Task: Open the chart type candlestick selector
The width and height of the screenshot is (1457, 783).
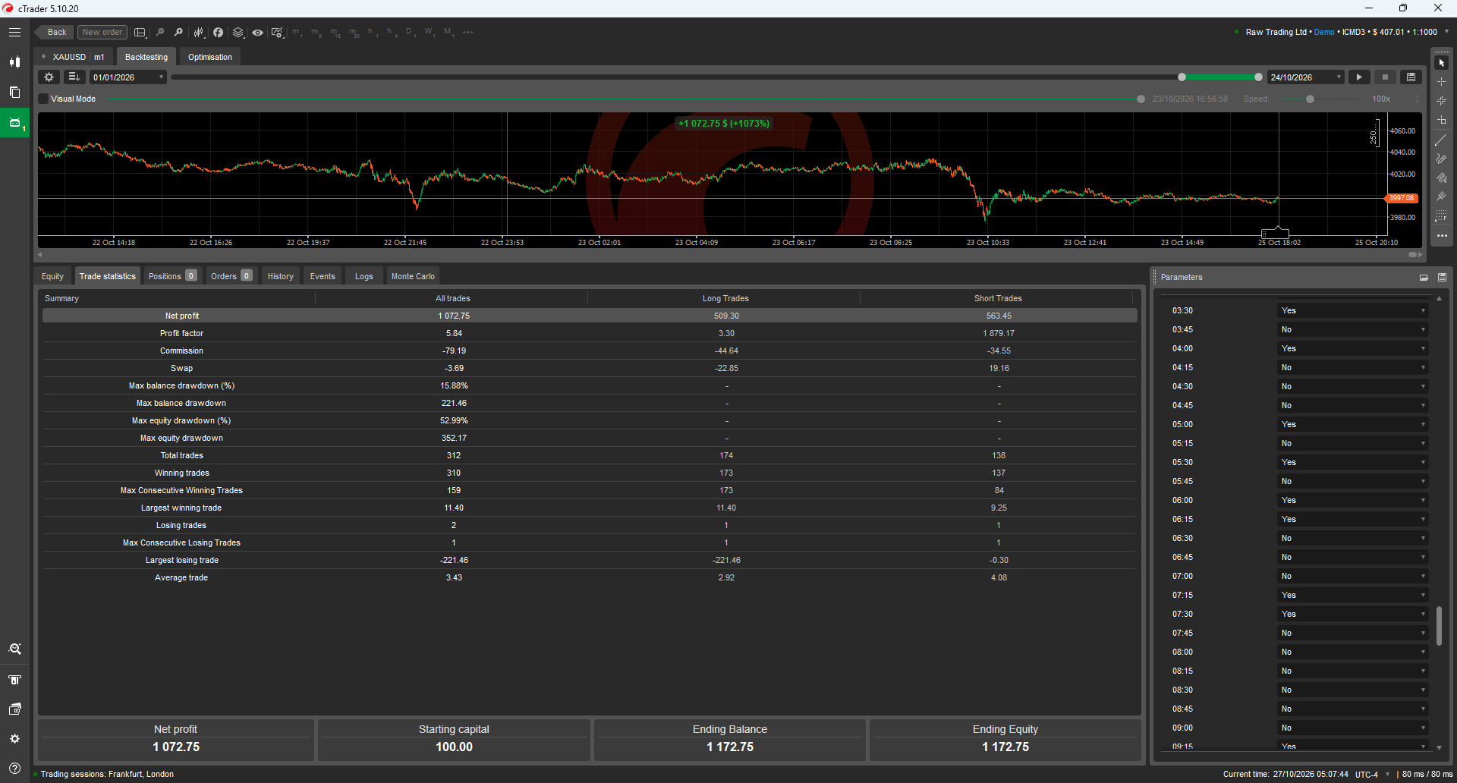Action: 199,33
